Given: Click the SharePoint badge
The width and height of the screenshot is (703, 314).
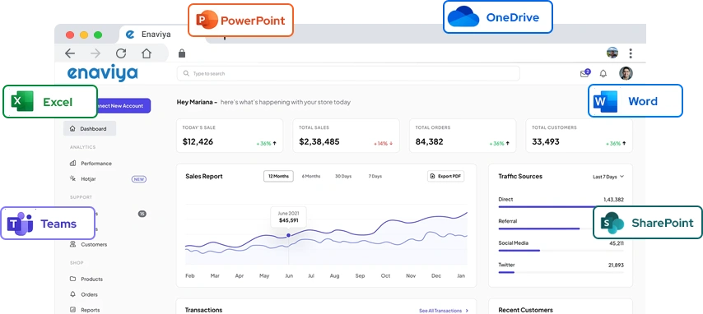Looking at the screenshot, I should (648, 222).
